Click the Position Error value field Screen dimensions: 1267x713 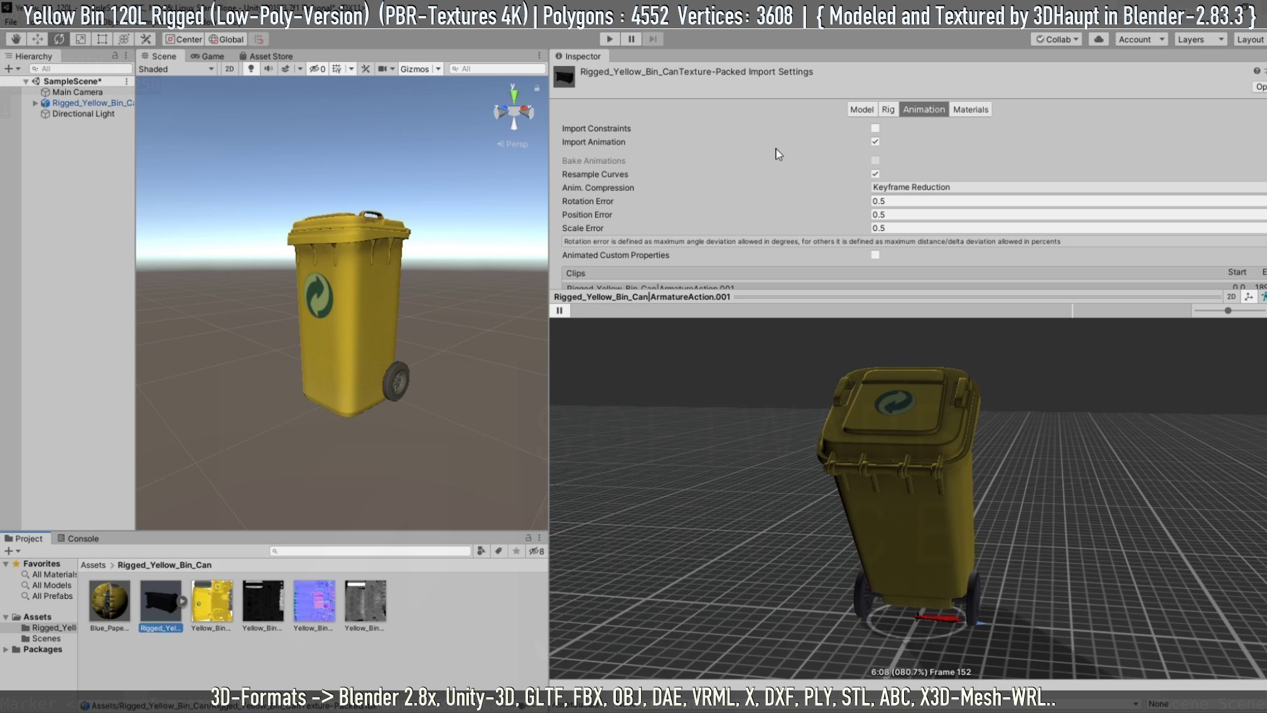[1069, 215]
